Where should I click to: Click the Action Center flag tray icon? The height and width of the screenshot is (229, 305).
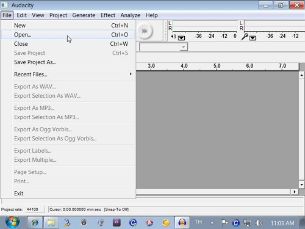pos(224,223)
